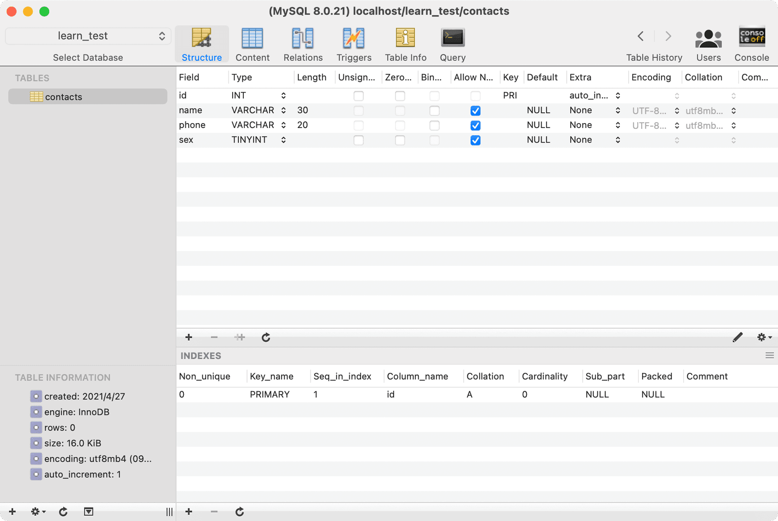This screenshot has width=778, height=521.
Task: Enable Zerofill for sex field
Action: click(x=400, y=140)
